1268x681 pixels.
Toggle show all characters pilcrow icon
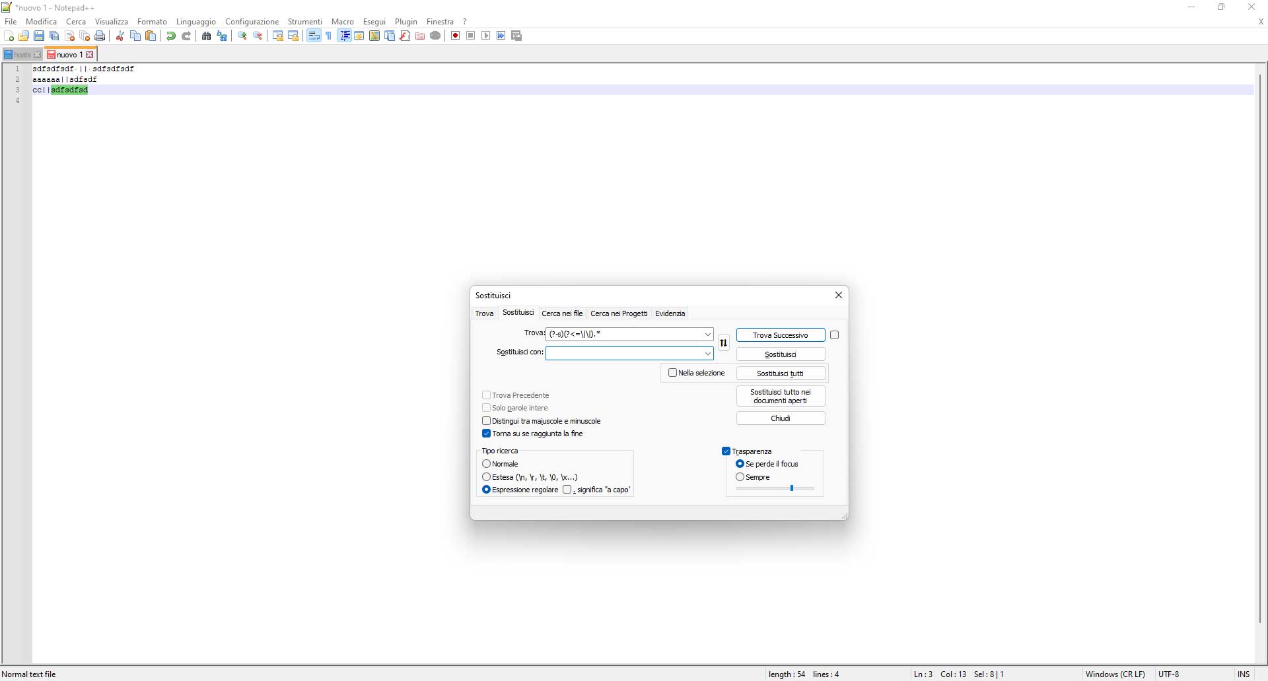pyautogui.click(x=329, y=36)
